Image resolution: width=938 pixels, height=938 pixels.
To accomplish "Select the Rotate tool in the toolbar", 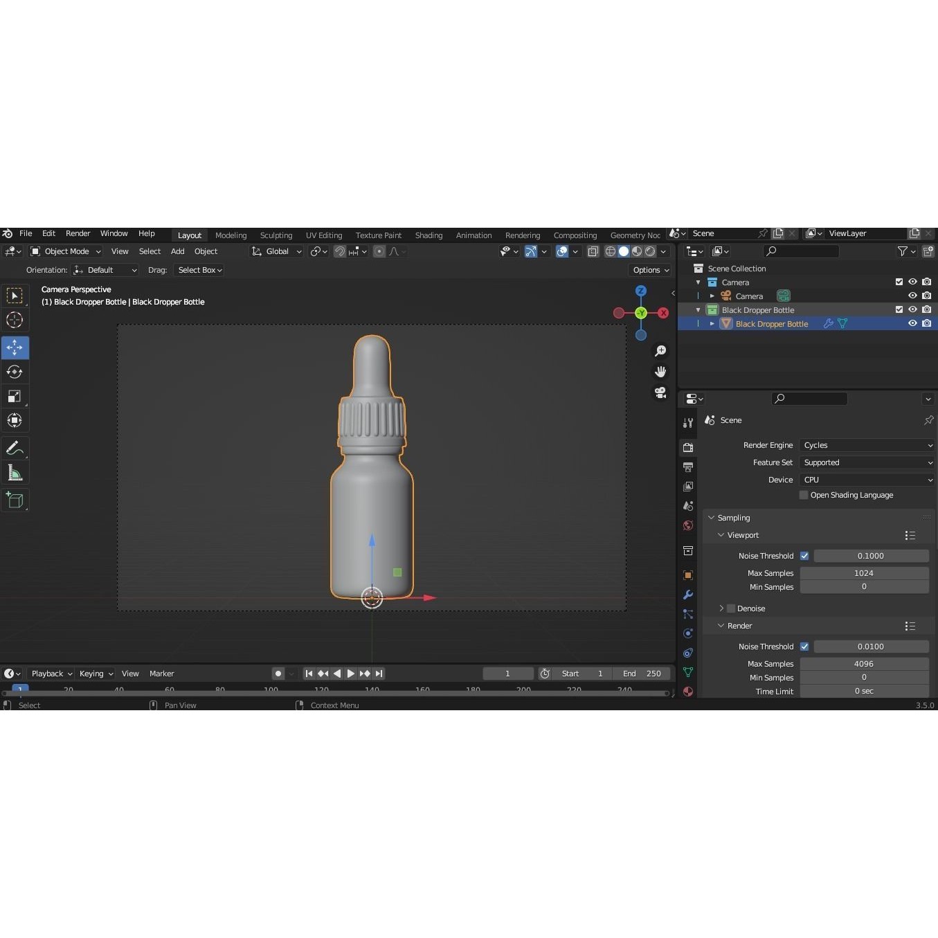I will click(15, 372).
